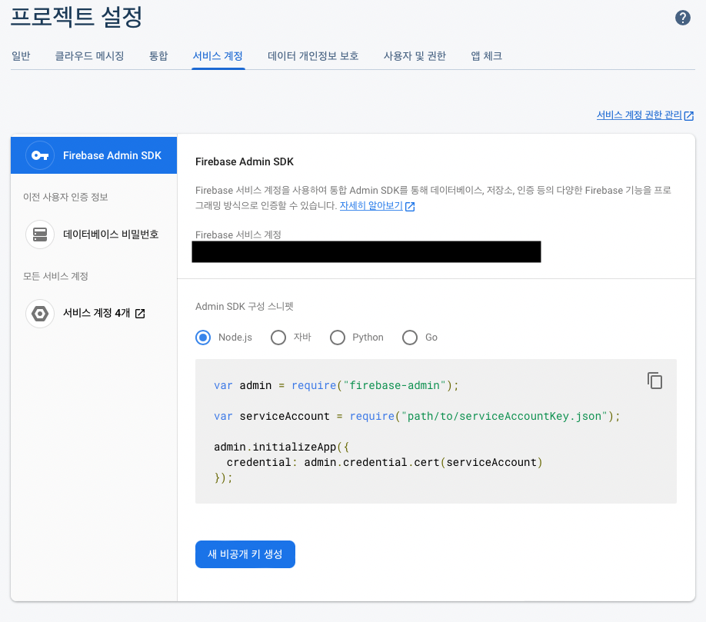
Task: Switch to the 일반 tab
Action: [x=21, y=56]
